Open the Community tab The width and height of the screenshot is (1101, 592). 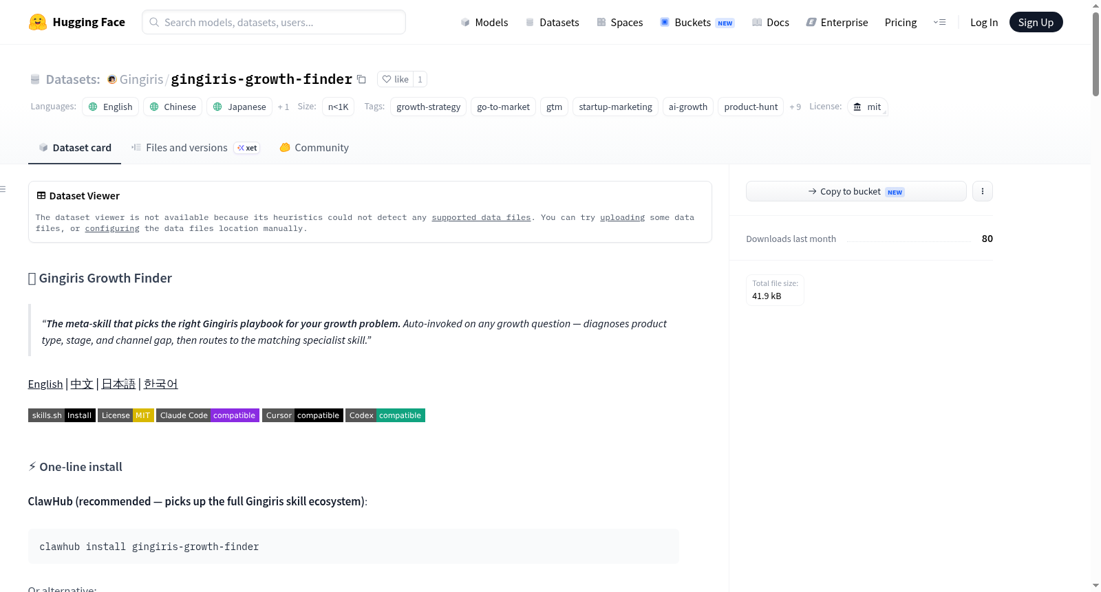click(314, 148)
